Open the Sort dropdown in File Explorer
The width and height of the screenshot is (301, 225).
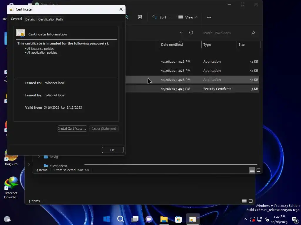coord(161,17)
